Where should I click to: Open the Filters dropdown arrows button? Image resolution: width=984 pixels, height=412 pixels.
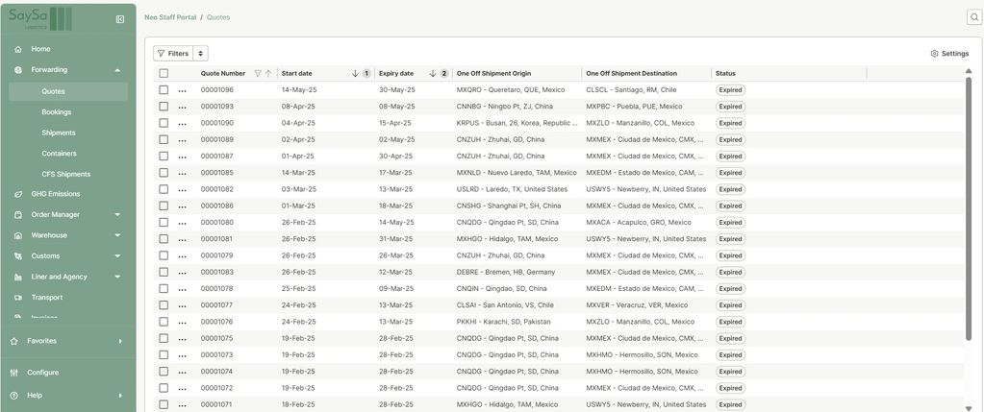point(200,54)
